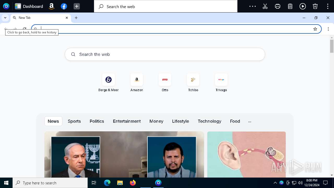Viewport: 334px width, 188px height.
Task: Open the notification center icon
Action: (x=325, y=183)
